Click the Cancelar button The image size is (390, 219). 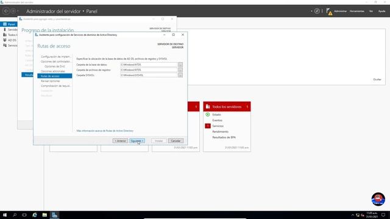(x=175, y=141)
